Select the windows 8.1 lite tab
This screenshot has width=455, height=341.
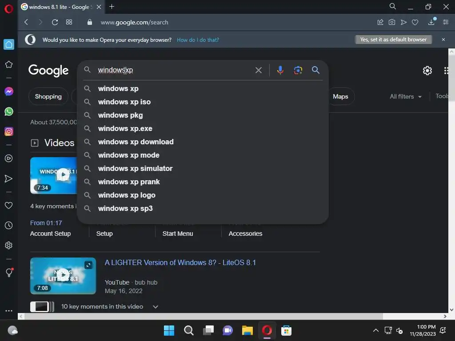point(61,7)
